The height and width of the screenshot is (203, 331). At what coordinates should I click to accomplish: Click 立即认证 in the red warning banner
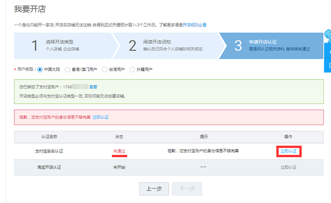click(x=101, y=117)
